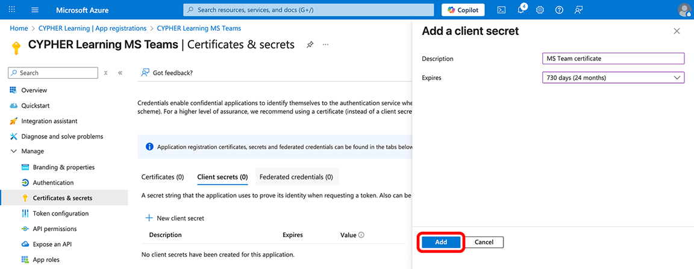The image size is (694, 269).
Task: Go to Microsoft Azure home title
Action: [83, 10]
